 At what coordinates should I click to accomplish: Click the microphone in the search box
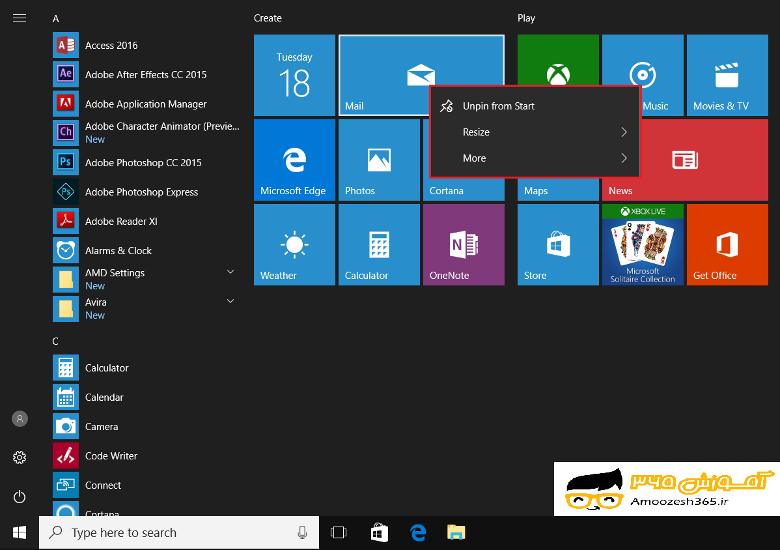coord(302,532)
